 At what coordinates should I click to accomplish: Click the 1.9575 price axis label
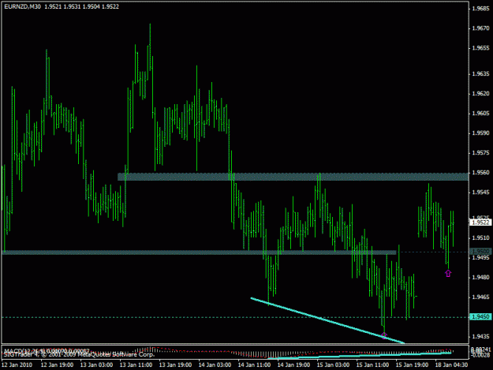(480, 153)
